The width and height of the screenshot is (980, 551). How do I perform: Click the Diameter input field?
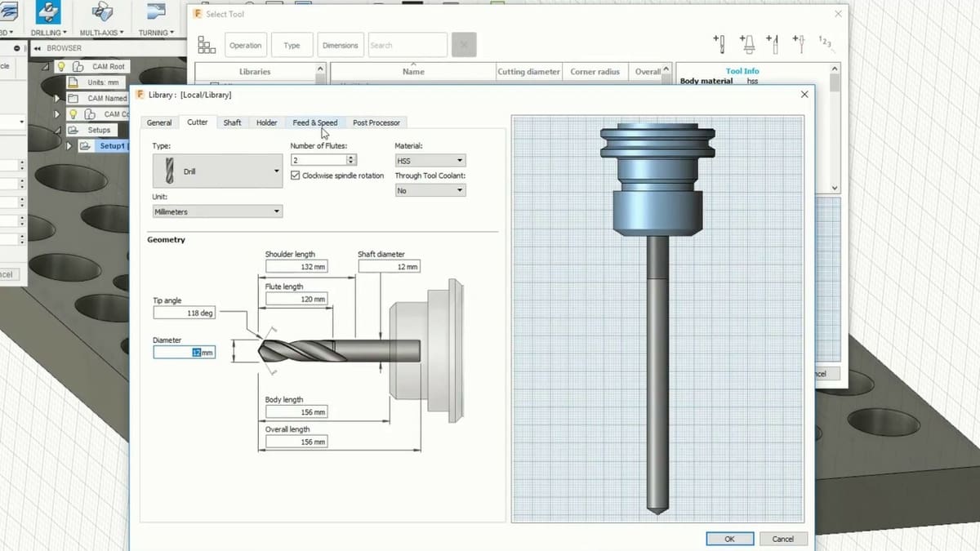click(184, 352)
